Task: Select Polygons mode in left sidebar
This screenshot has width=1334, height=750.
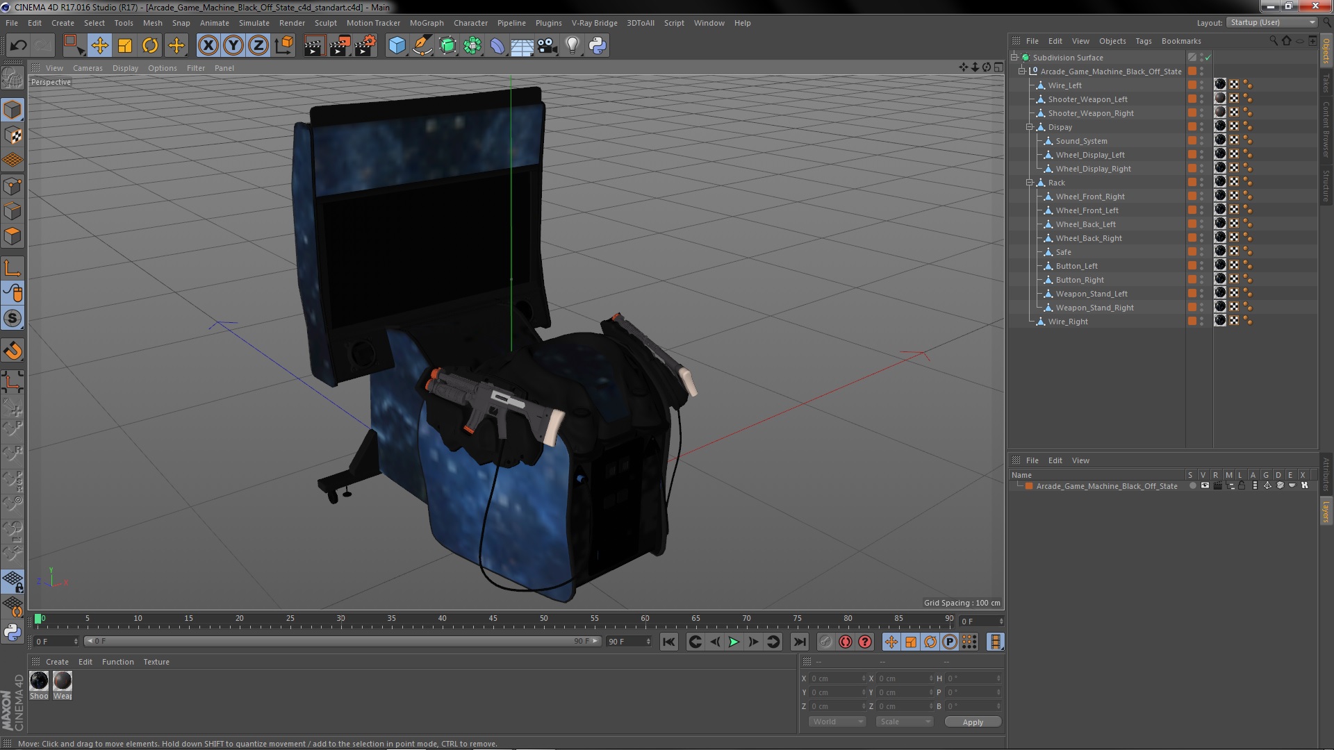Action: [x=13, y=236]
